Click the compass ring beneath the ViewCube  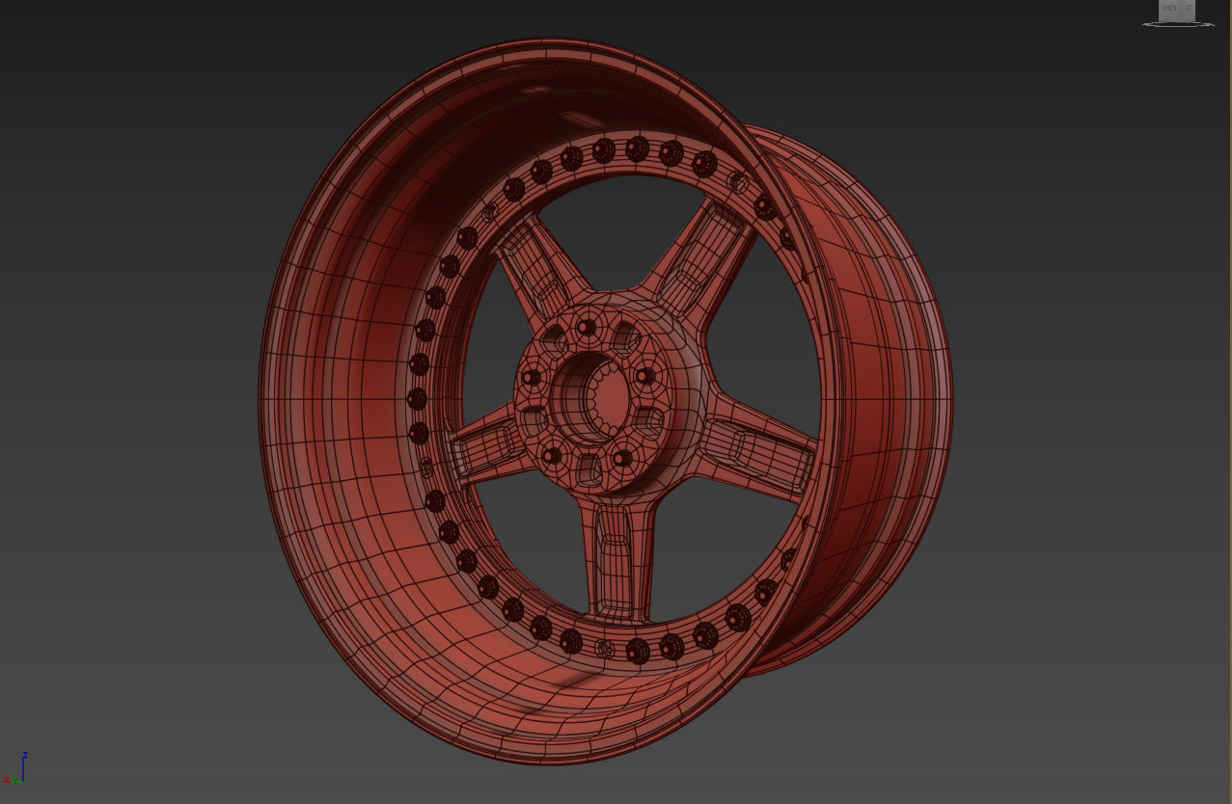coord(1178,23)
